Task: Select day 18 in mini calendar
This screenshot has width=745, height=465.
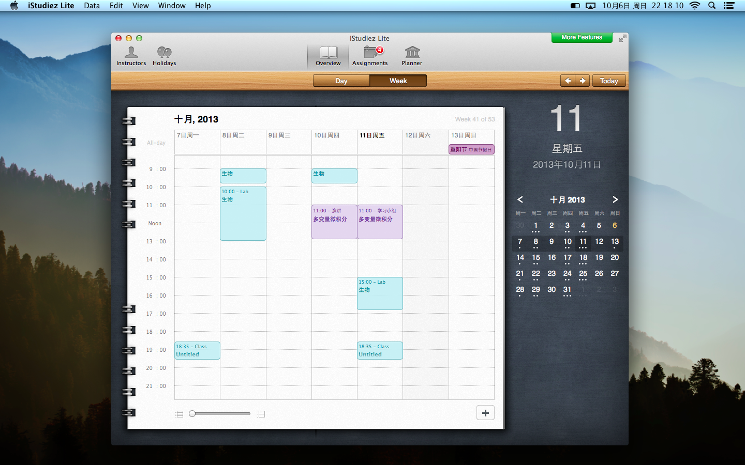Action: tap(583, 258)
